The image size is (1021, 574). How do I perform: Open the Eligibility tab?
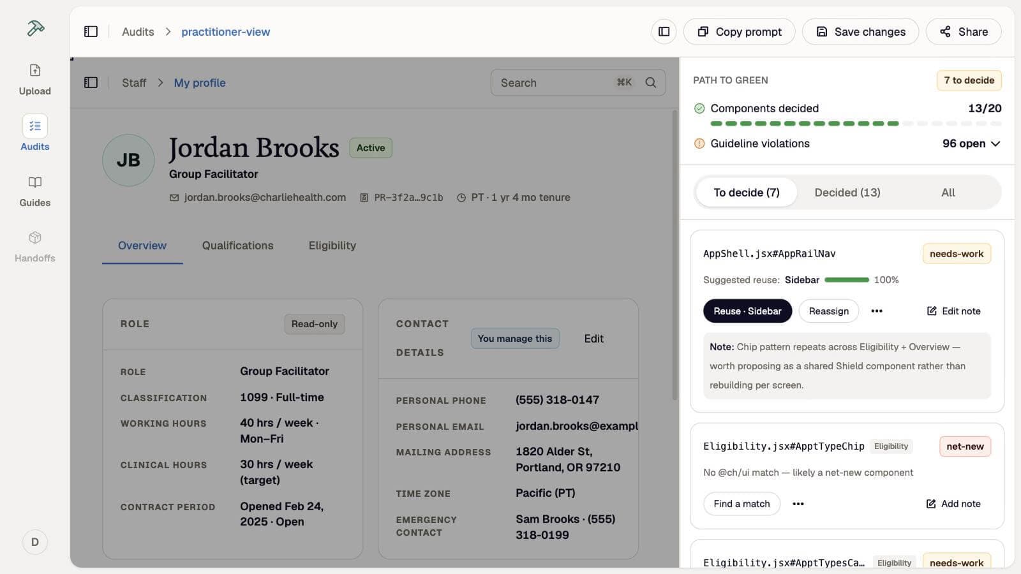332,246
